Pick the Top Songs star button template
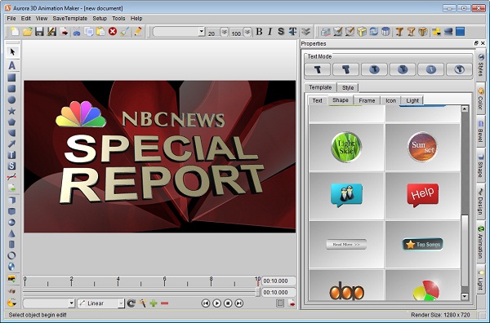 click(x=423, y=245)
